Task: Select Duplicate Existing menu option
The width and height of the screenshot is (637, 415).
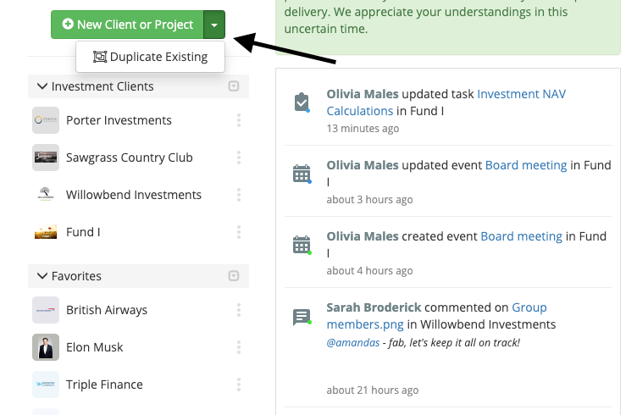Action: pyautogui.click(x=150, y=57)
